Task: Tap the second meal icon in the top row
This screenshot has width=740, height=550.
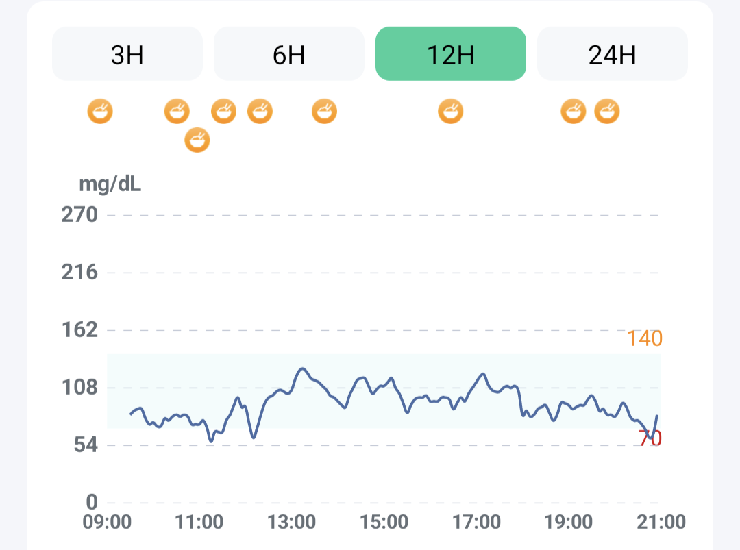Action: [x=177, y=110]
